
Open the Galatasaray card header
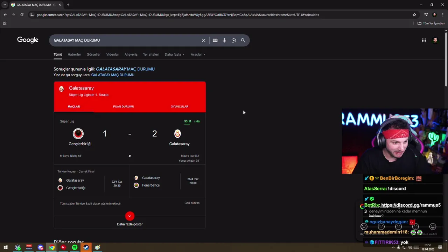129,91
